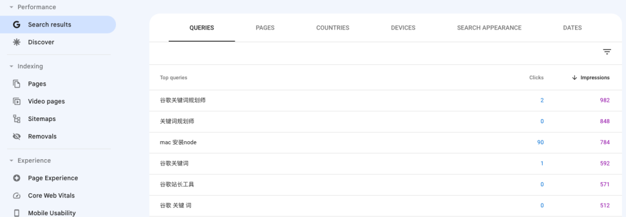Click the Google G icon beside Search results
This screenshot has width=626, height=217.
pyautogui.click(x=16, y=25)
